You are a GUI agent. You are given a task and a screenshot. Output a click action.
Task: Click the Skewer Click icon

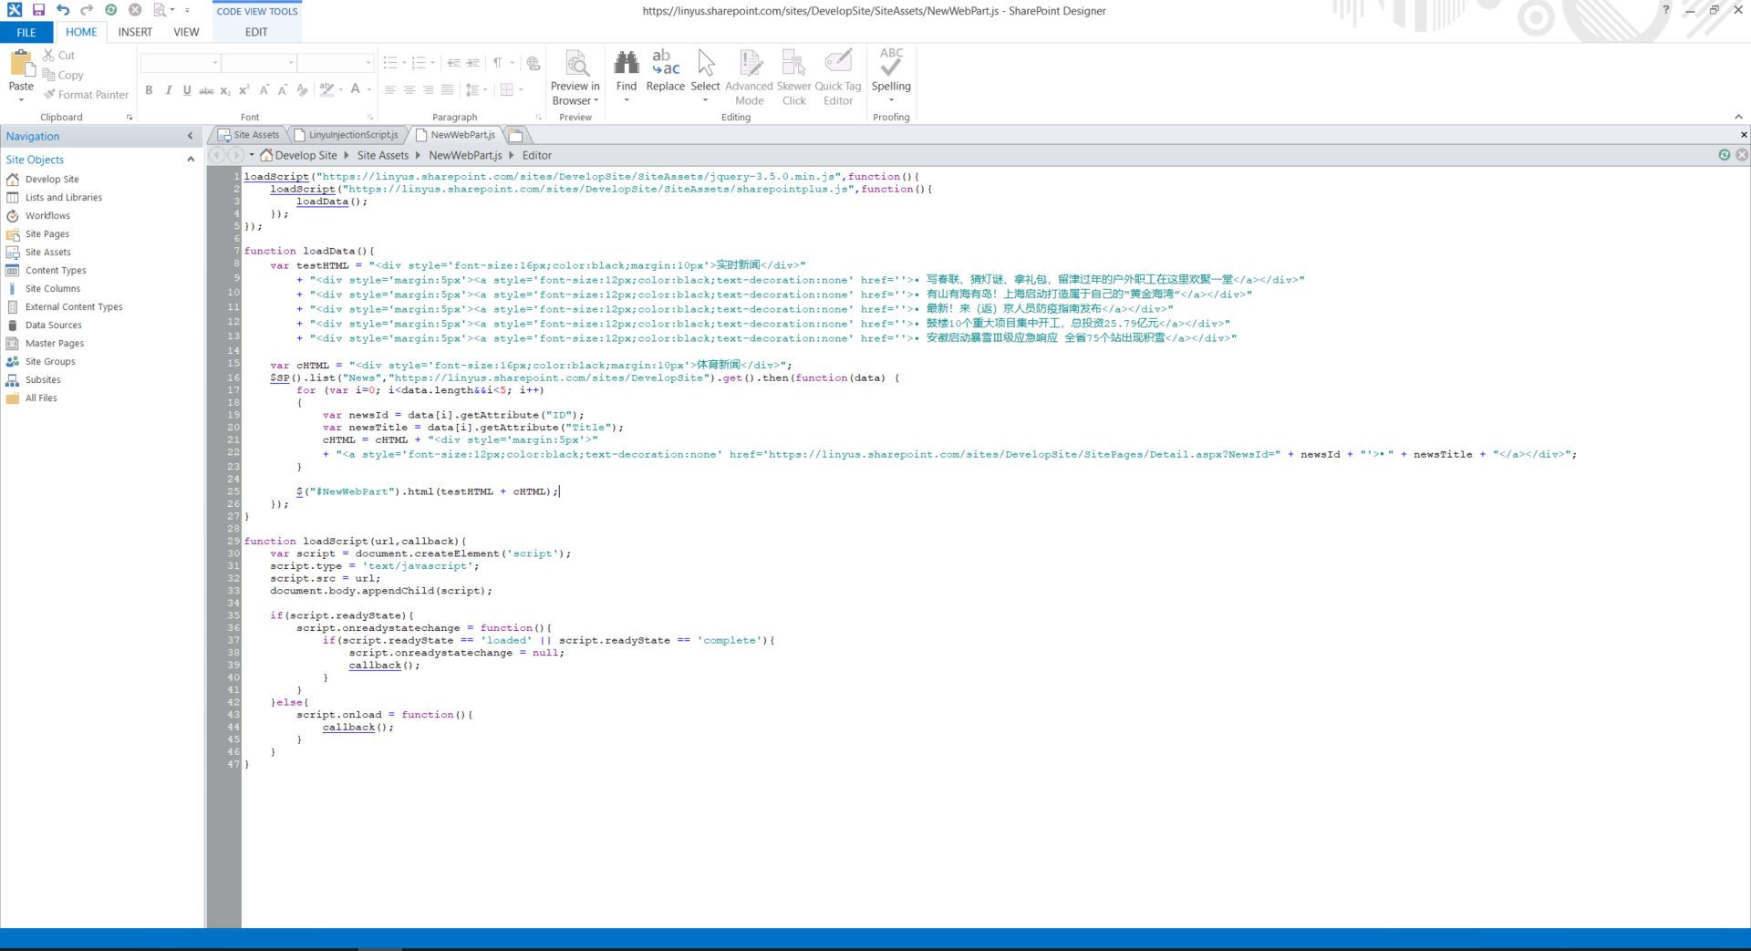794,63
